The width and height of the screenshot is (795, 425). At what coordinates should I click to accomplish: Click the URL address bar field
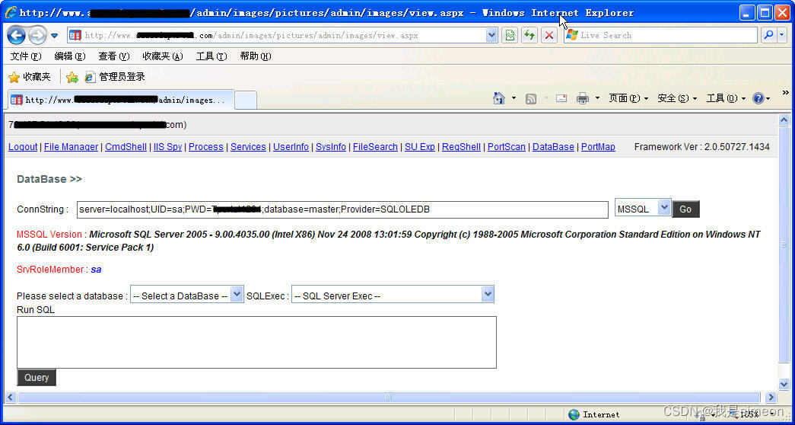click(x=283, y=35)
